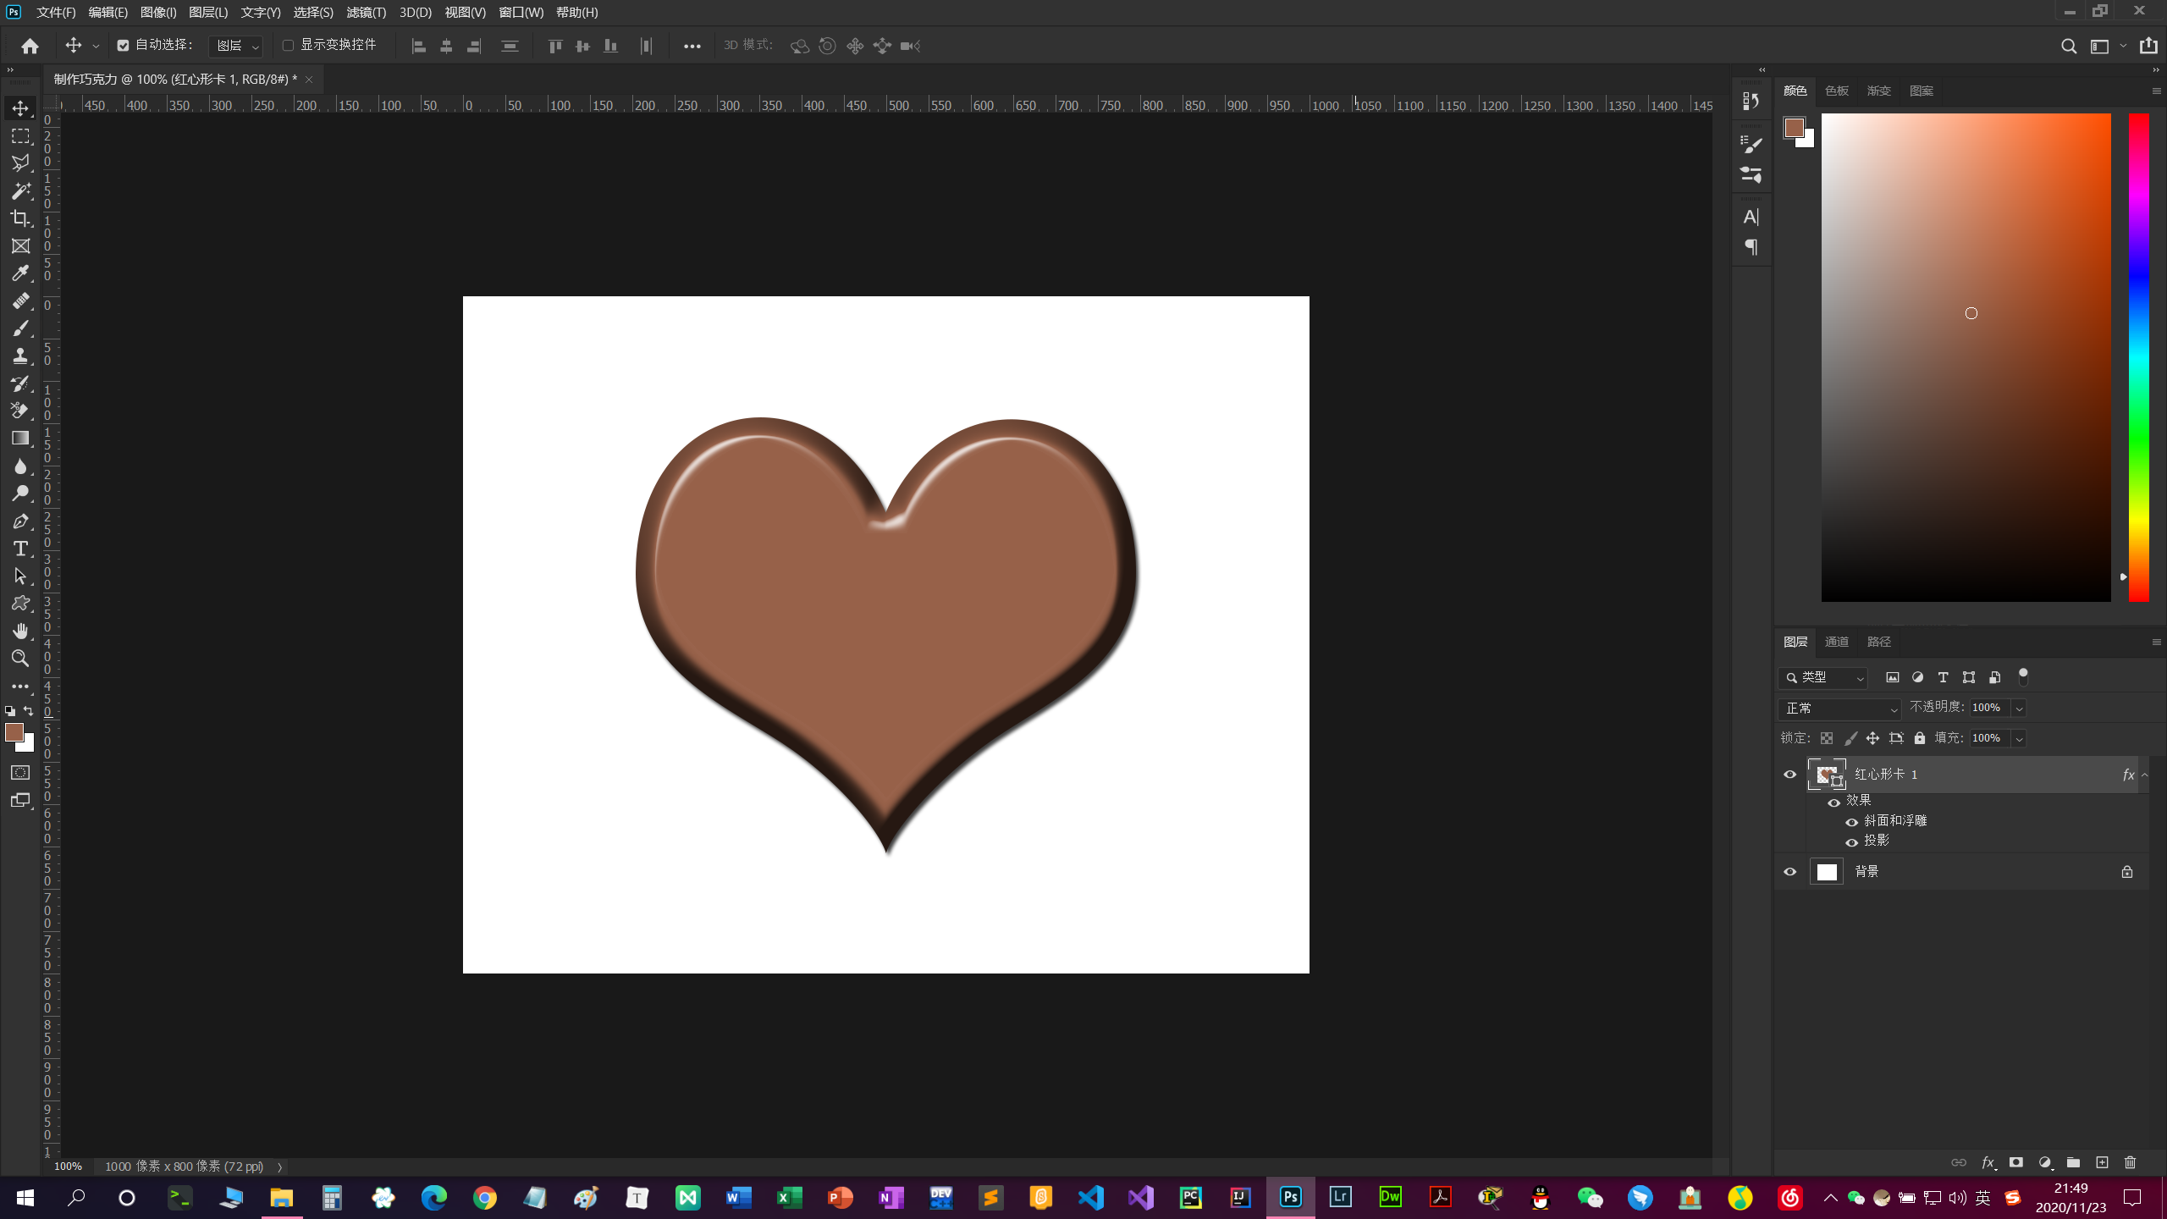This screenshot has height=1219, width=2167.
Task: Select the Pen tool
Action: pyautogui.click(x=20, y=521)
